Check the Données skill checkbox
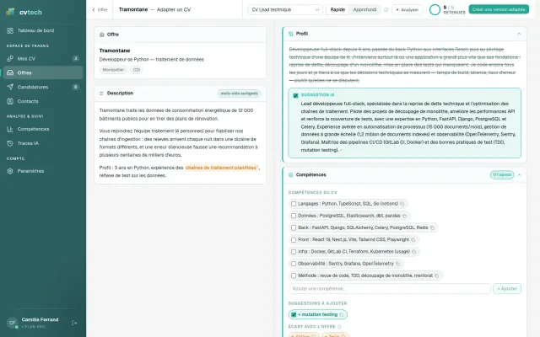This screenshot has height=337, width=540. (x=294, y=216)
